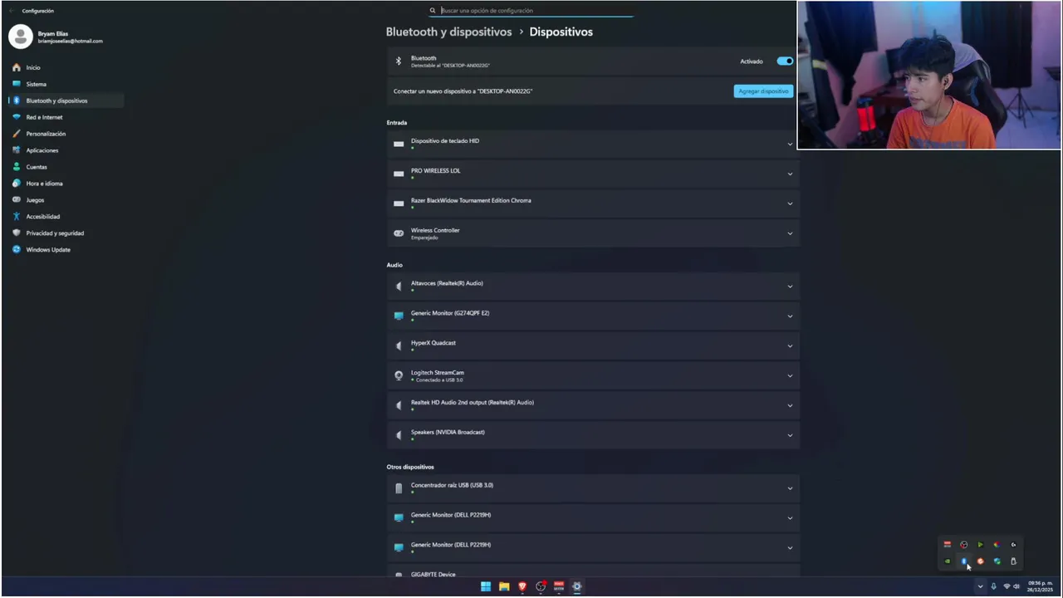Select the Accesibilidad icon in sidebar
The image size is (1063, 598).
16,217
